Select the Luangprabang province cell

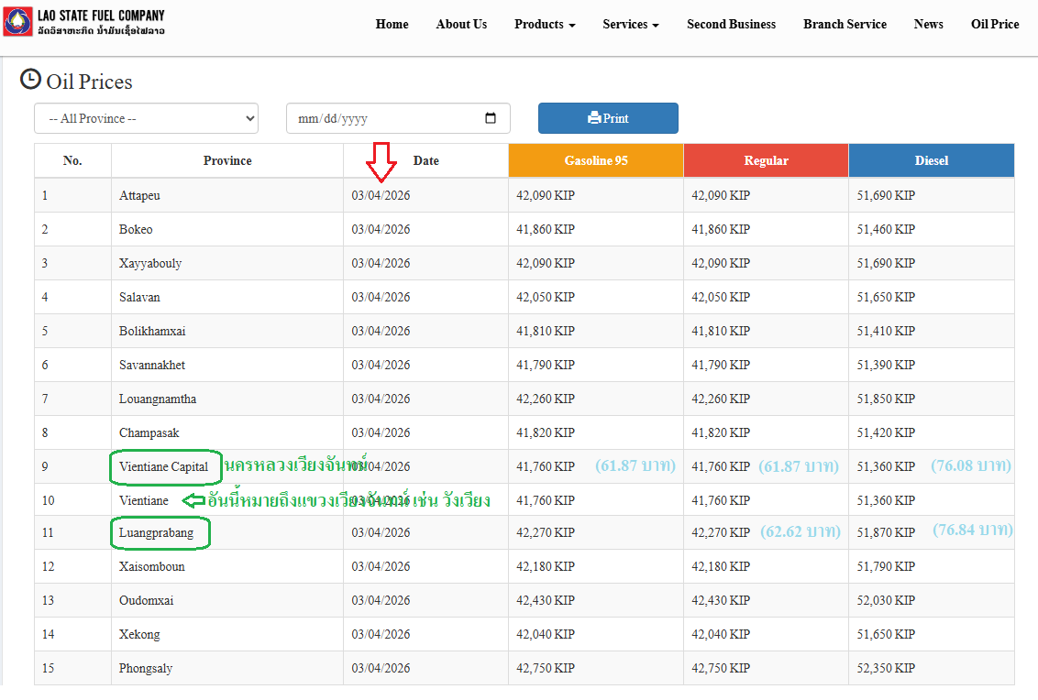157,532
